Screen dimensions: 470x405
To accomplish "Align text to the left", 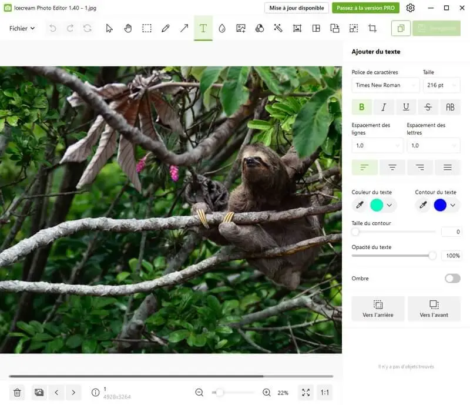I will pyautogui.click(x=364, y=168).
